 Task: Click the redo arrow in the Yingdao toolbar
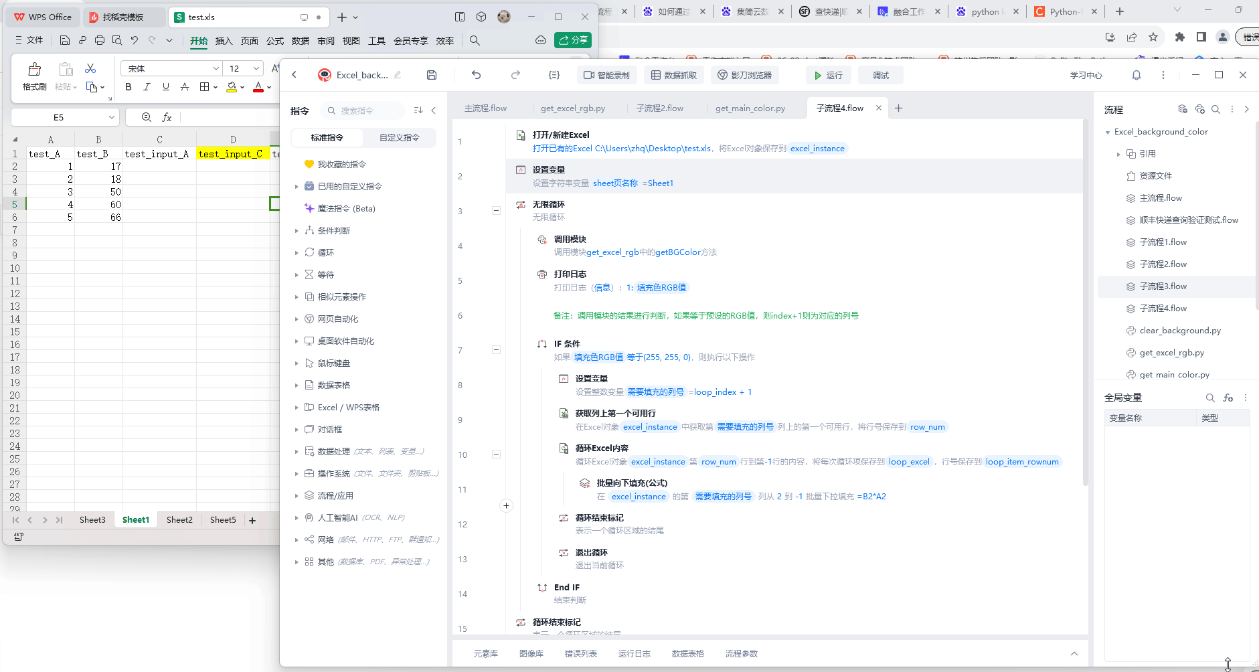point(515,75)
